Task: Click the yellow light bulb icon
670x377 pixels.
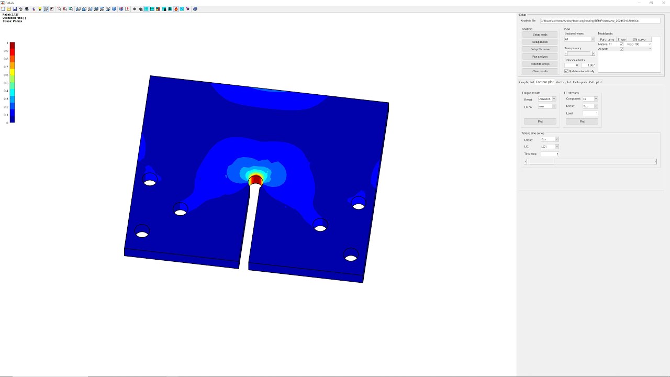Action: click(x=40, y=9)
